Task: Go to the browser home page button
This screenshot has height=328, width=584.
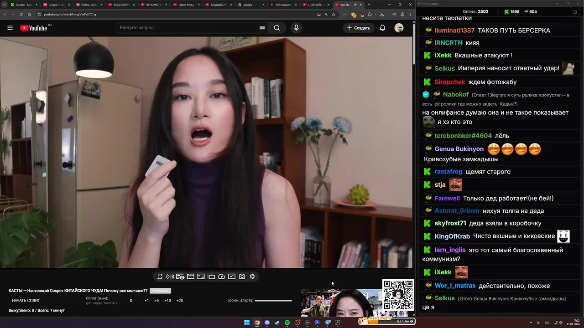Action: [x=30, y=14]
